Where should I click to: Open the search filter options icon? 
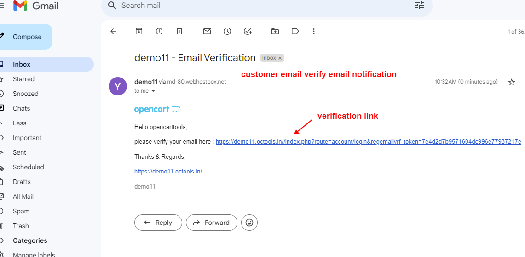coord(420,6)
